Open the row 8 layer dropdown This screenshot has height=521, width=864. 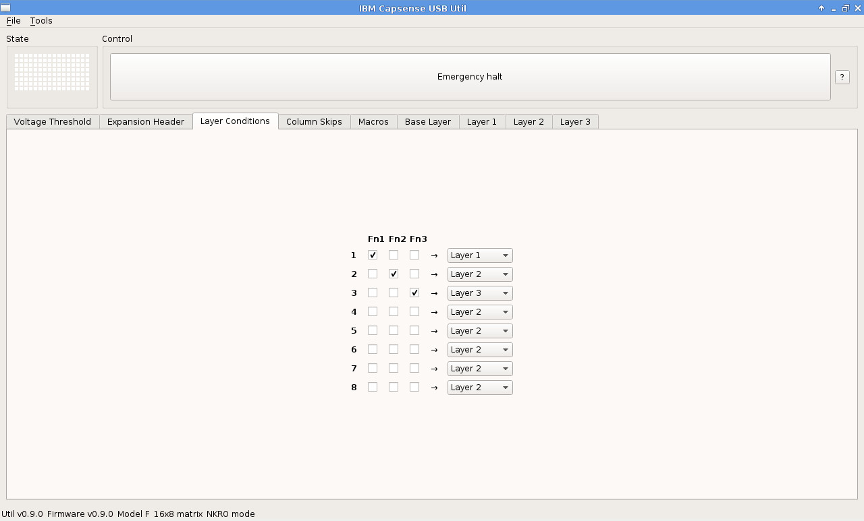click(x=479, y=388)
